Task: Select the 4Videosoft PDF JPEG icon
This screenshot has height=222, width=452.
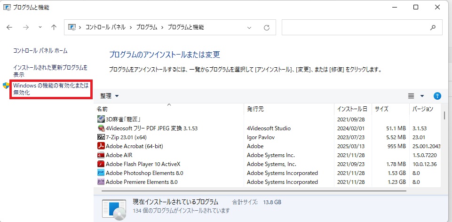Action: point(101,128)
